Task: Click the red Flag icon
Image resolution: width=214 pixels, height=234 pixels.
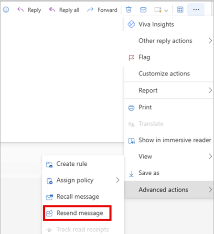Action: [x=131, y=58]
